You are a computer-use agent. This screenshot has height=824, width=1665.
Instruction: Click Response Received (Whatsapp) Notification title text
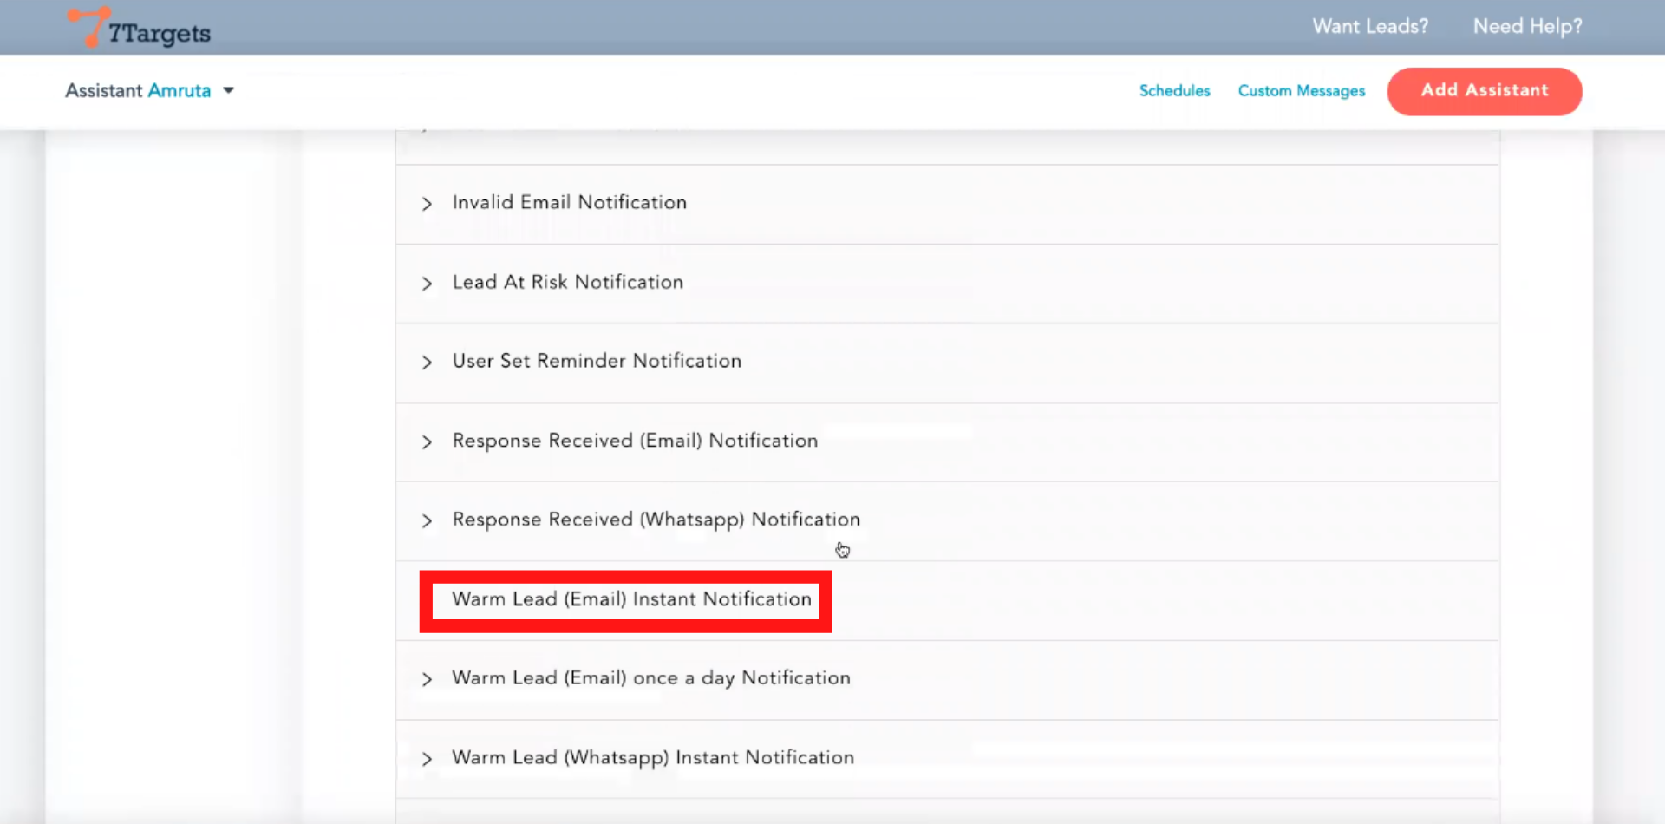pyautogui.click(x=656, y=520)
